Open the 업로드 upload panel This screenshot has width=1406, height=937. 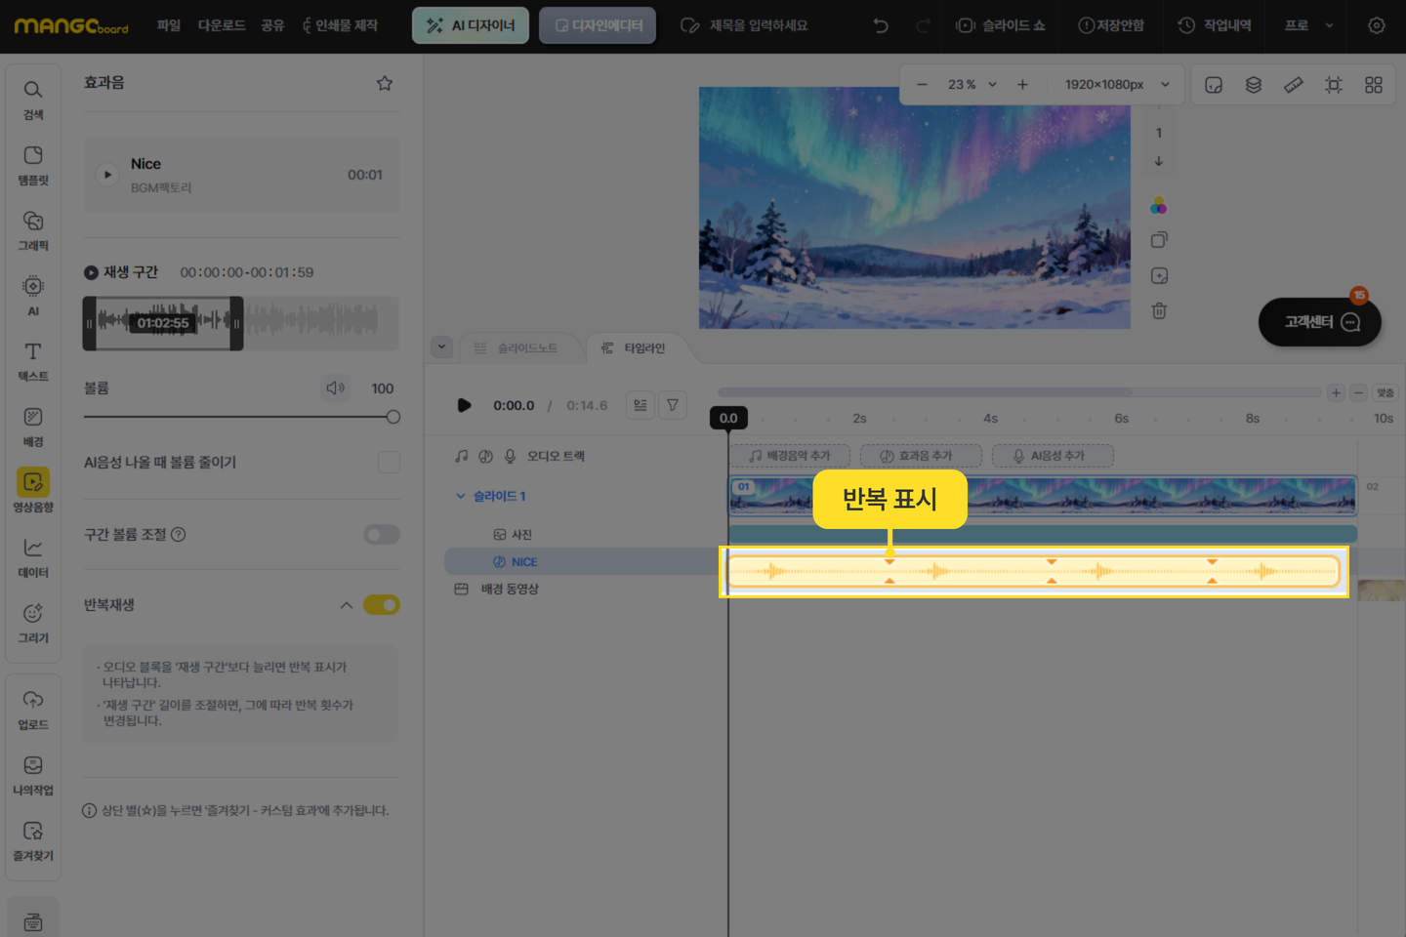33,710
